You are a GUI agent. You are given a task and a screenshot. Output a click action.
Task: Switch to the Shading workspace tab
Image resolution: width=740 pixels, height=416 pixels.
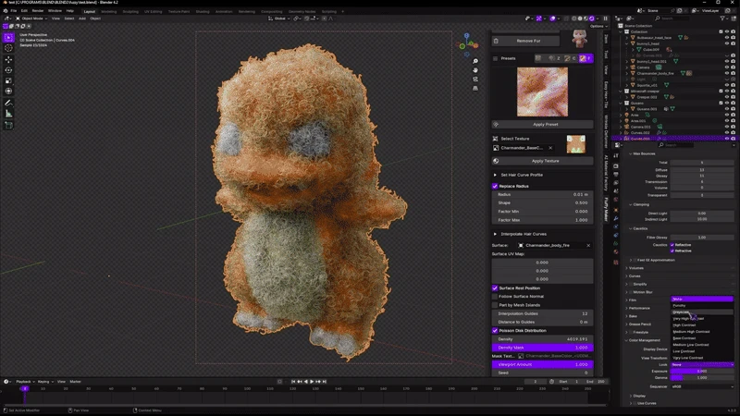coord(203,11)
